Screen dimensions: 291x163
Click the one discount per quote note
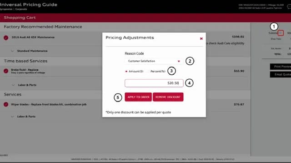[x=138, y=112]
